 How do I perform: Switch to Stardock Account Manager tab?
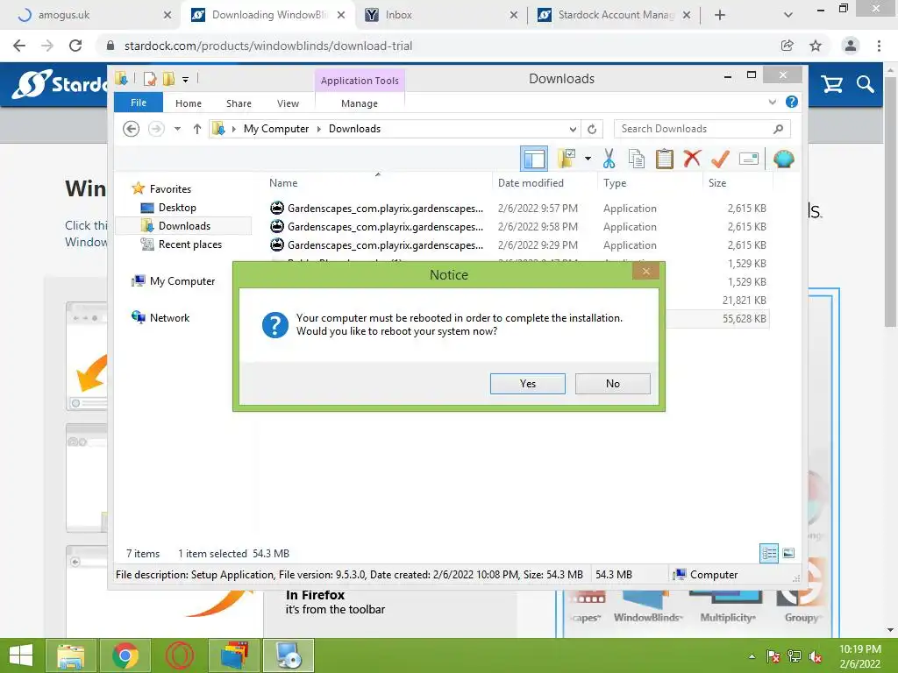(x=614, y=15)
